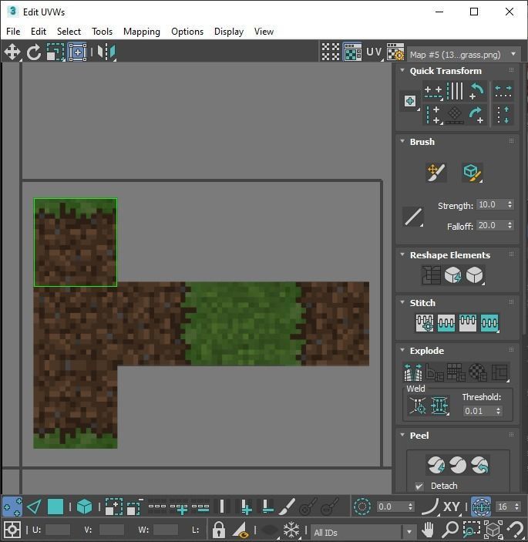Select the Rotate subobjects tool
This screenshot has width=528, height=542.
pyautogui.click(x=33, y=52)
